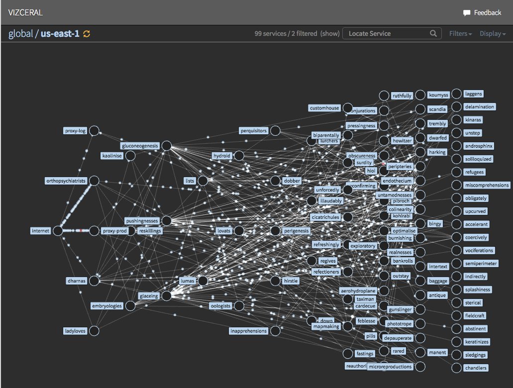Screen dimensions: 513x388
Task: Select the kaolinise node circle
Action: click(130, 156)
